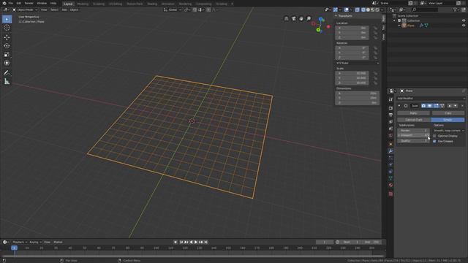Enable the Optimal Display checkbox
The image size is (468, 263).
click(434, 136)
